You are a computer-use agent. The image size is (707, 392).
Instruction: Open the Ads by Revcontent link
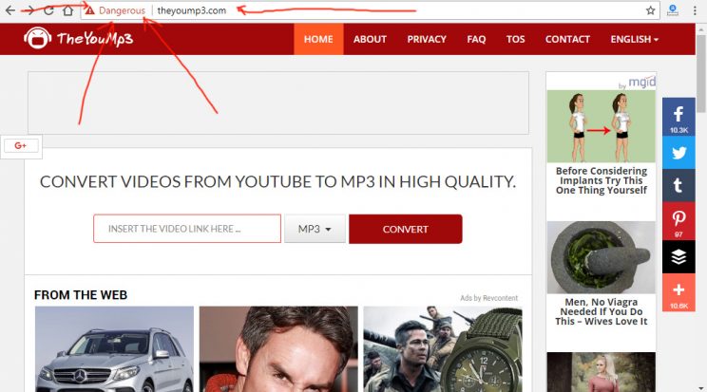[488, 298]
